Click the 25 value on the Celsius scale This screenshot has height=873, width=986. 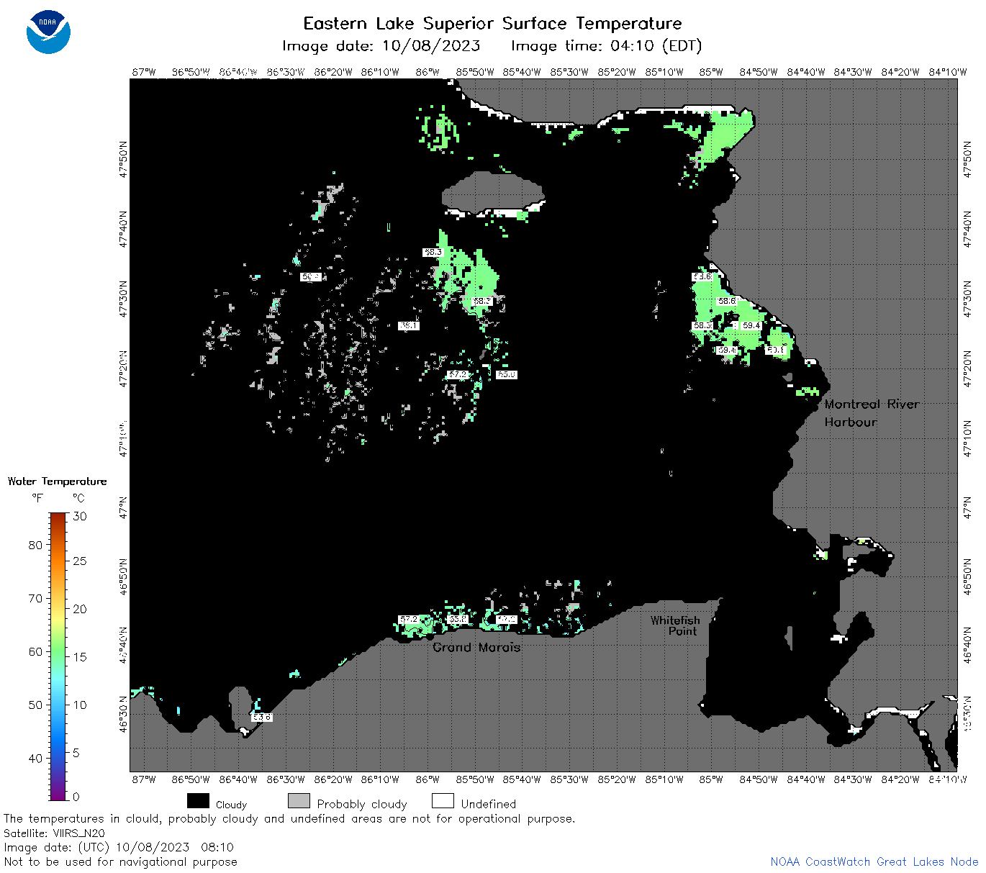(80, 561)
